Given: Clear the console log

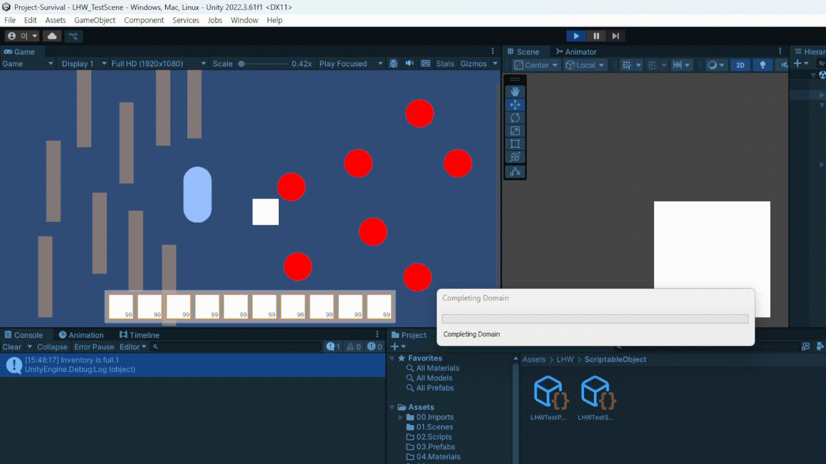Looking at the screenshot, I should [x=12, y=347].
